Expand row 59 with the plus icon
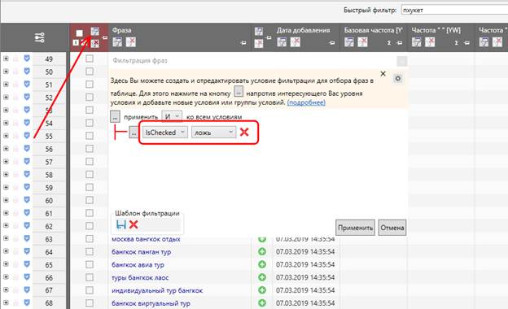Screen dimensions: 508x309 pos(6,187)
